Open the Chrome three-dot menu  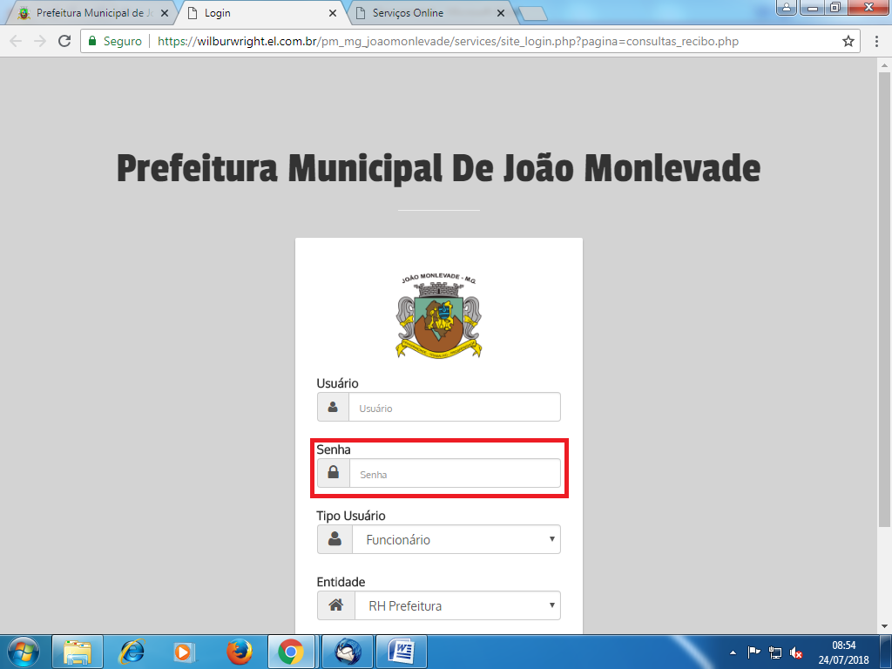point(875,41)
